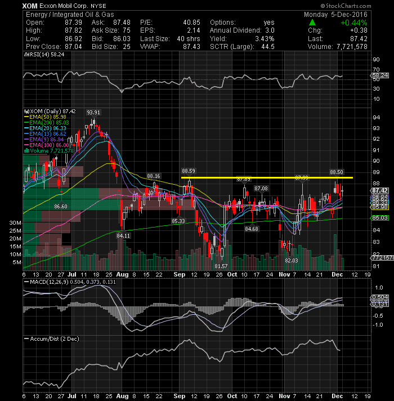Screen dimensions: 394x401
Task: Click the Yield value 3.43%
Action: point(265,39)
